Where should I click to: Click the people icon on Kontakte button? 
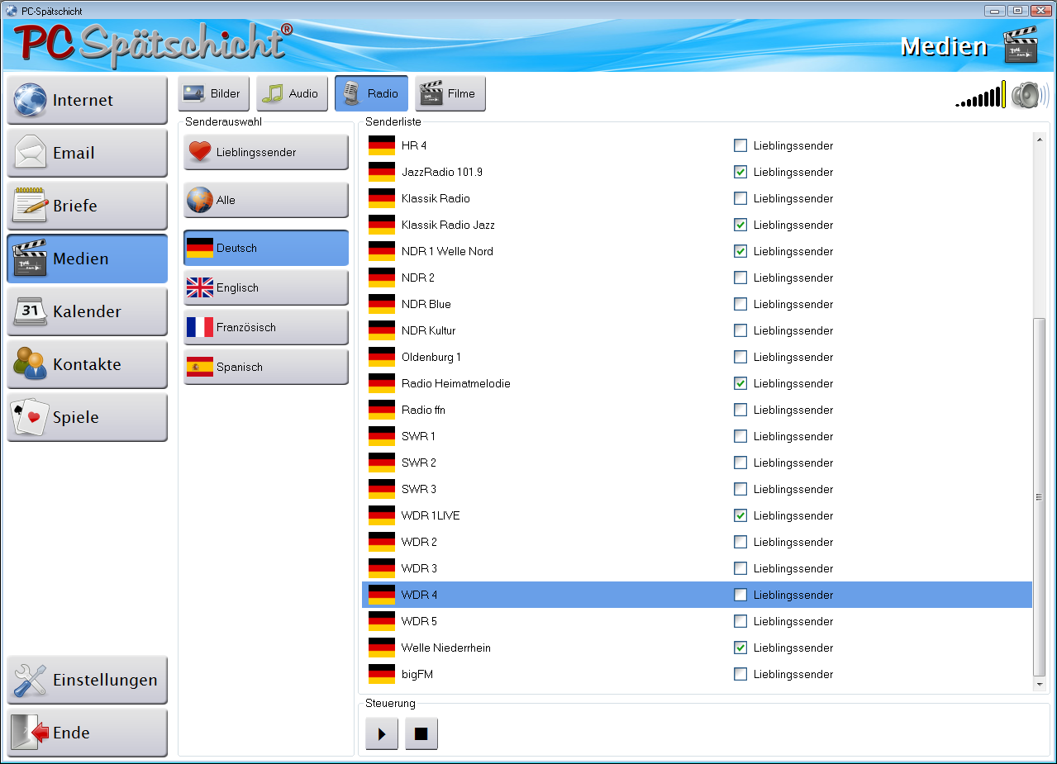pyautogui.click(x=30, y=364)
